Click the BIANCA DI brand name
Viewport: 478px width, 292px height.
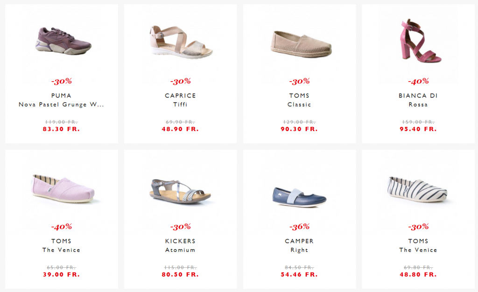click(x=418, y=96)
